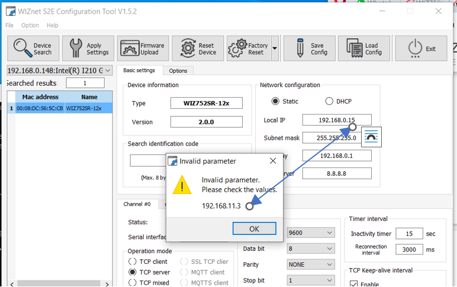Viewport: 457px width, 287px height.
Task: Switch to the Options tab
Action: coord(178,70)
